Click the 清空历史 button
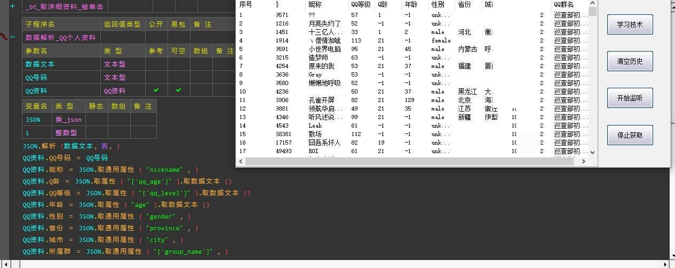The image size is (675, 268). click(x=630, y=61)
